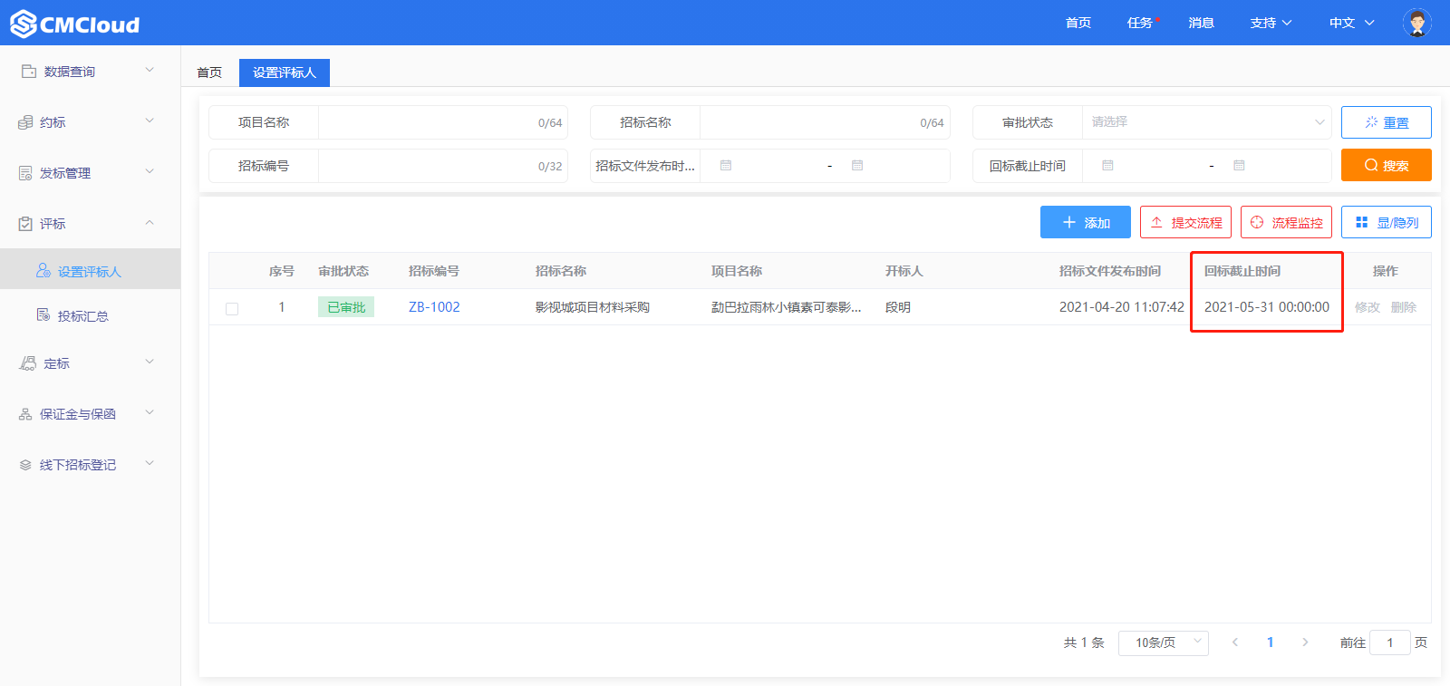Click the 重置 reset button
This screenshot has width=1450, height=686.
[1387, 122]
